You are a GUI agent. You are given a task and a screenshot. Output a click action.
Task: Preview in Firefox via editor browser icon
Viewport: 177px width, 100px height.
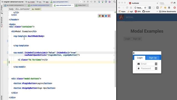(x=103, y=16)
